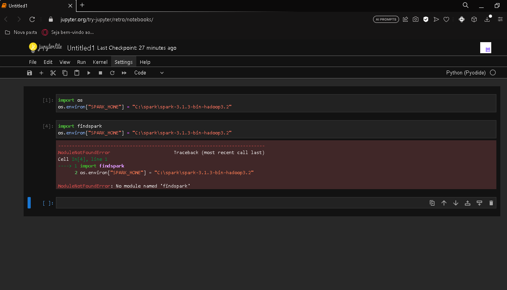The image size is (507, 290).
Task: Run the selected cell with the play icon
Action: click(x=89, y=73)
